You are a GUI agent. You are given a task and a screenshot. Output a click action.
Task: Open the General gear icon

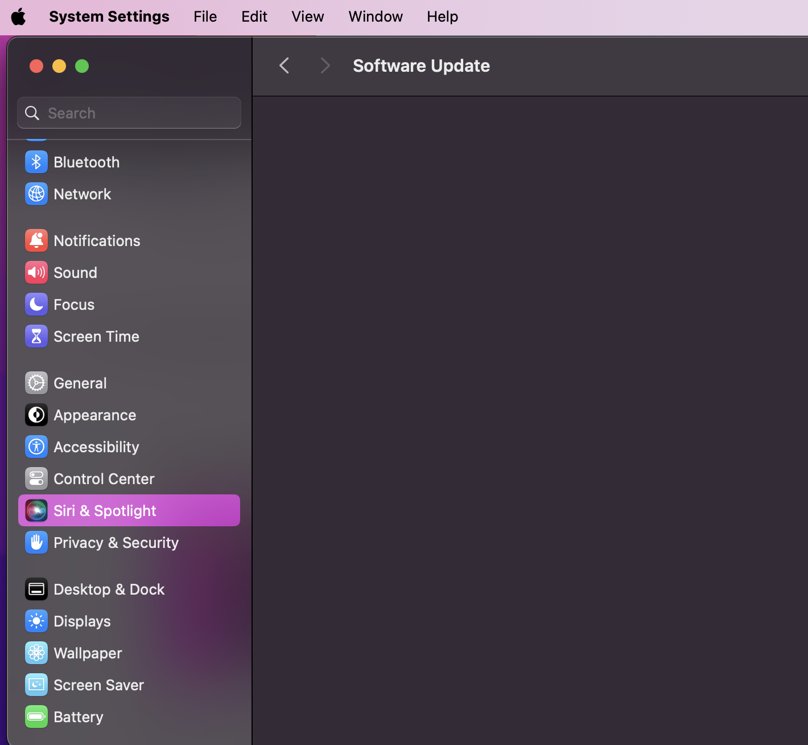36,383
